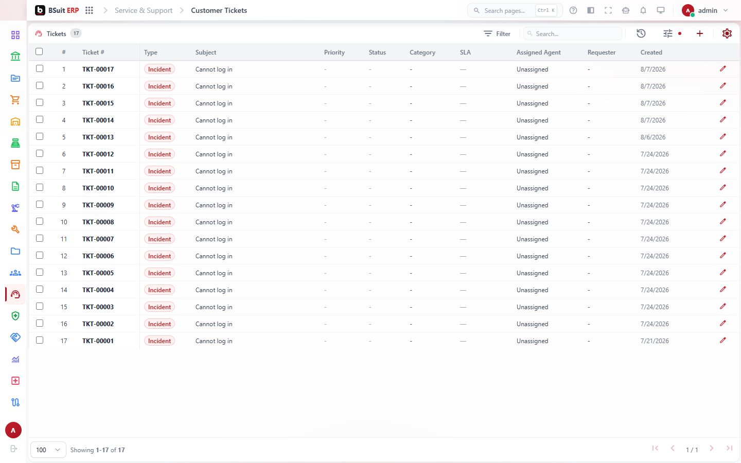Sort by Ticket # column header
This screenshot has height=463, width=741.
tap(93, 52)
